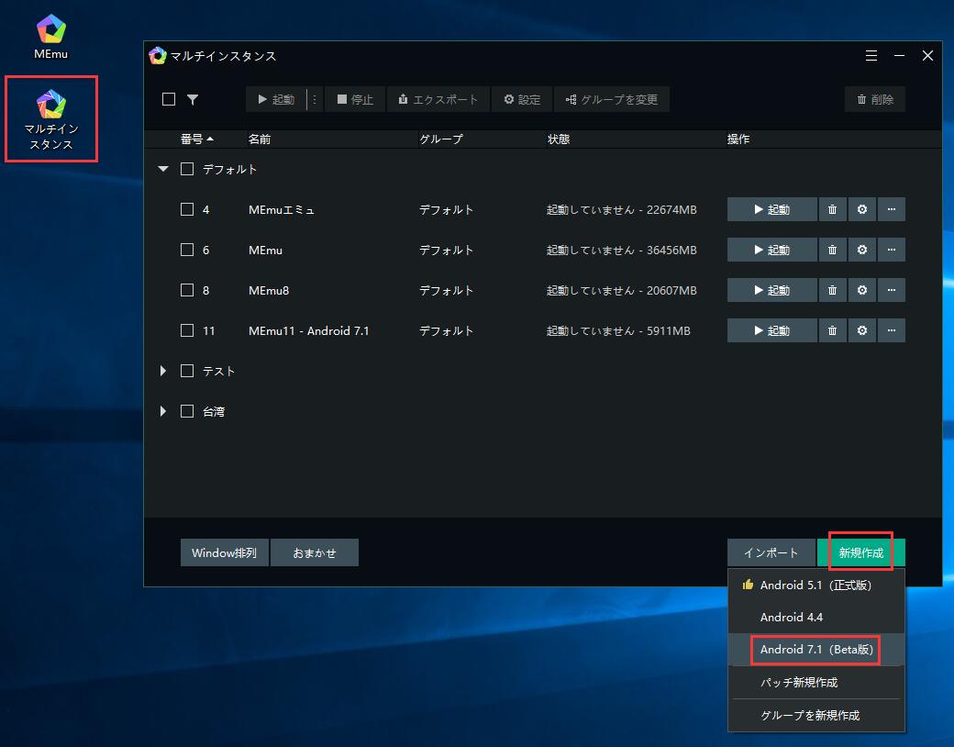This screenshot has height=747, width=954.
Task: Delete instance MEmuエミュ with its trash icon
Action: pos(832,209)
